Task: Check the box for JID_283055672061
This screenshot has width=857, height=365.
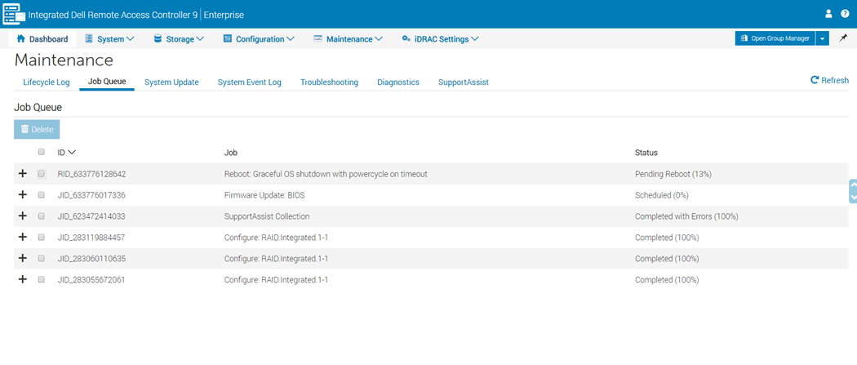Action: [41, 279]
